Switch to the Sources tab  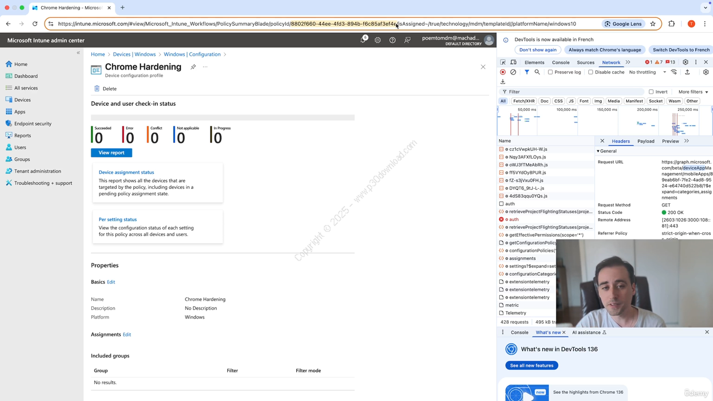(x=585, y=62)
